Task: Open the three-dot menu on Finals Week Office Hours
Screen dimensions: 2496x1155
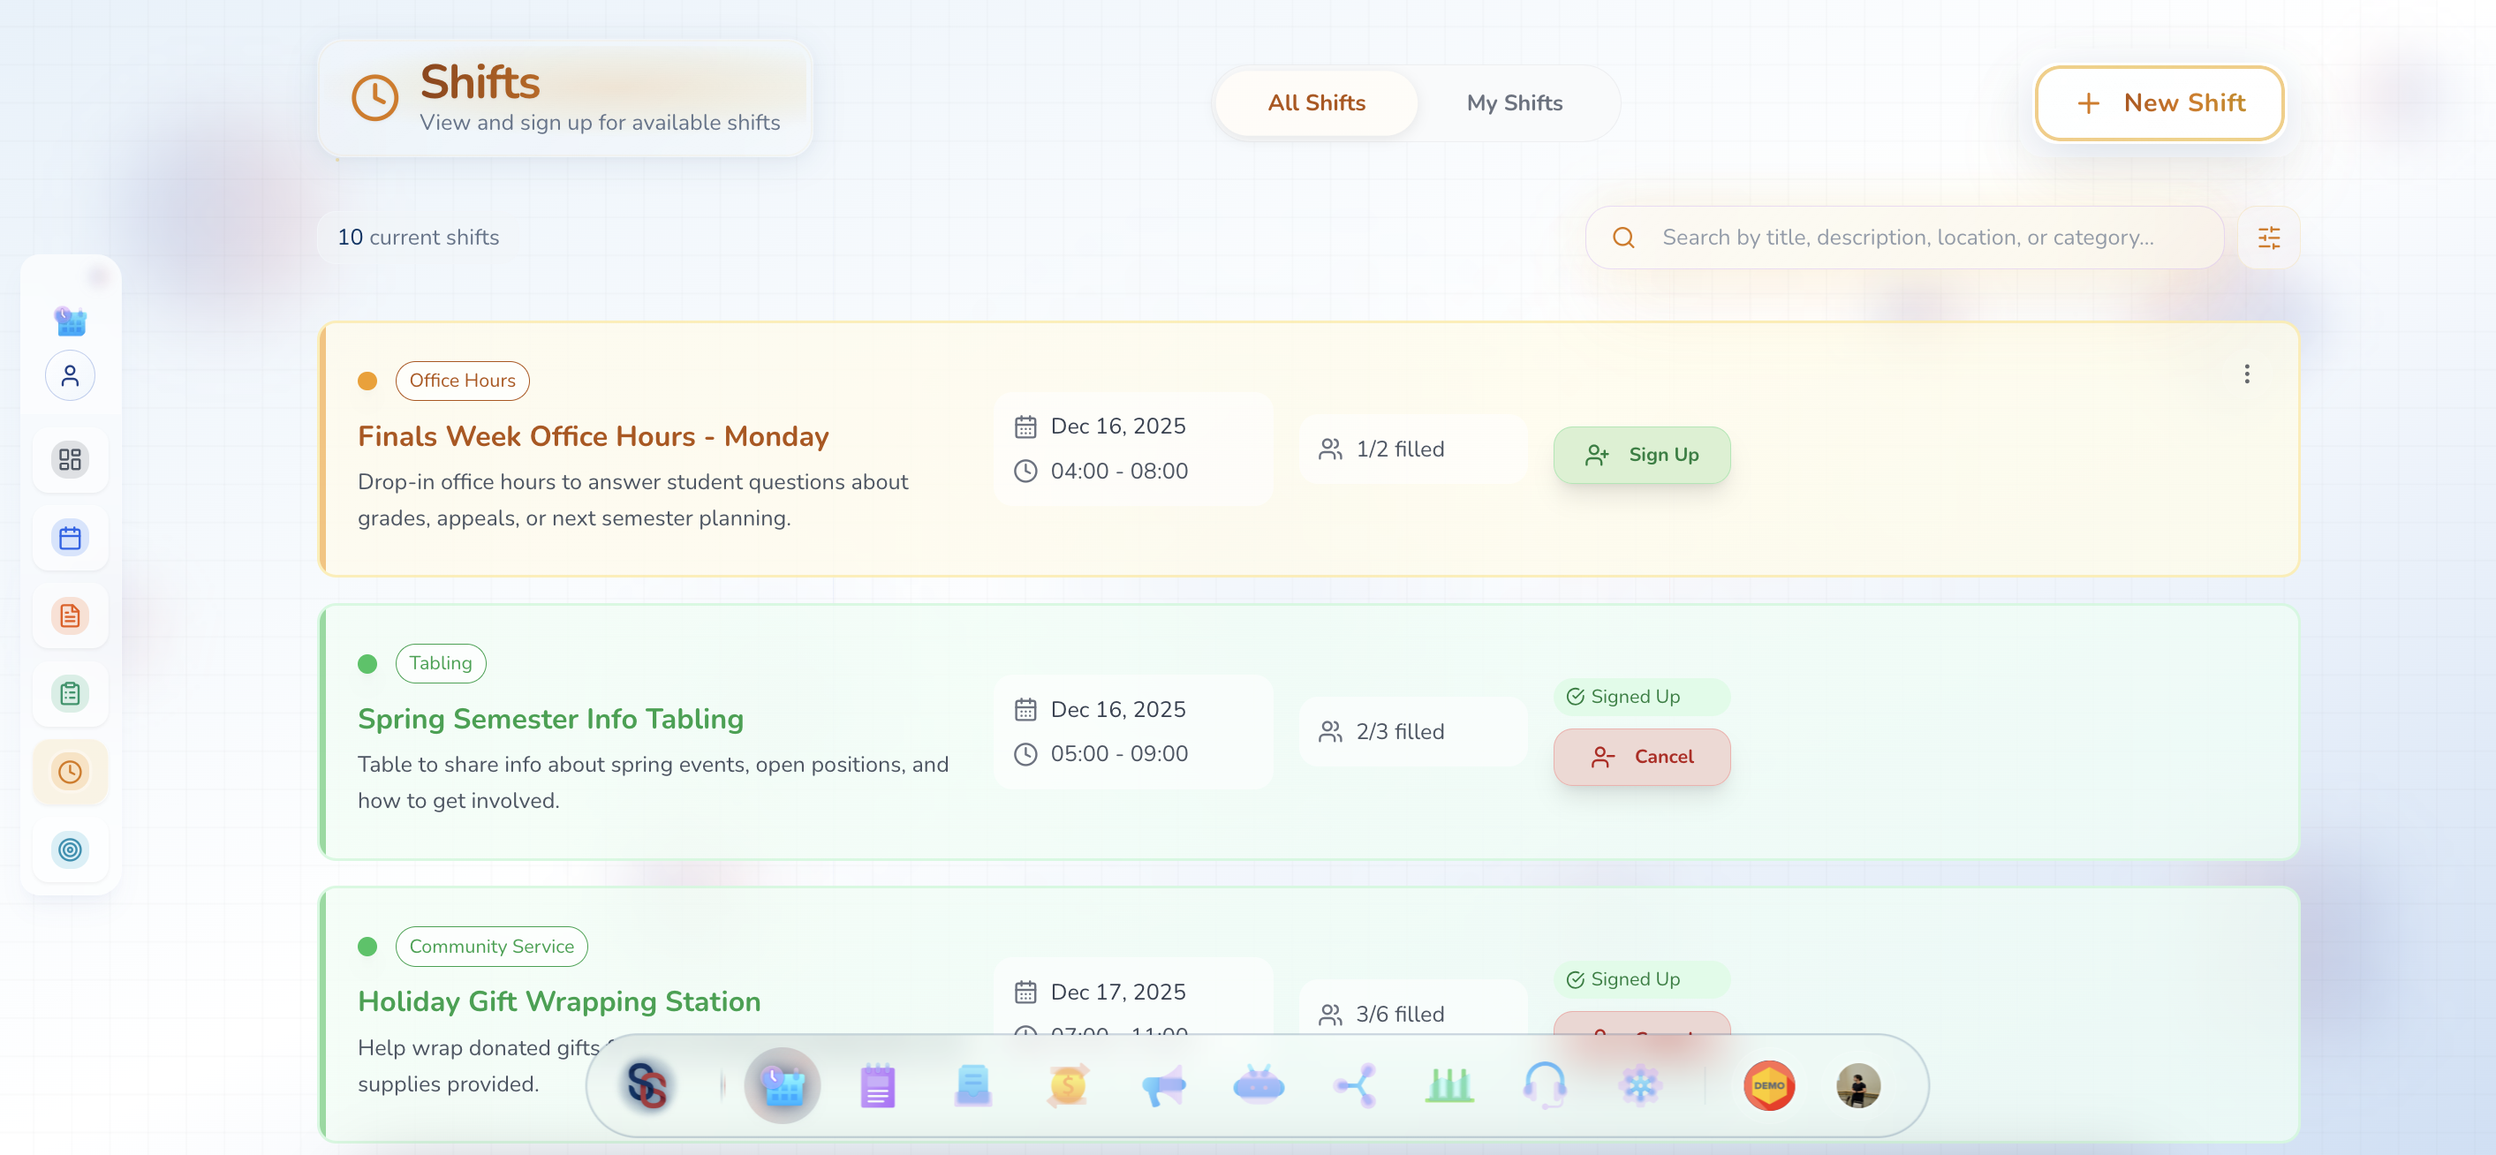Action: 2247,374
